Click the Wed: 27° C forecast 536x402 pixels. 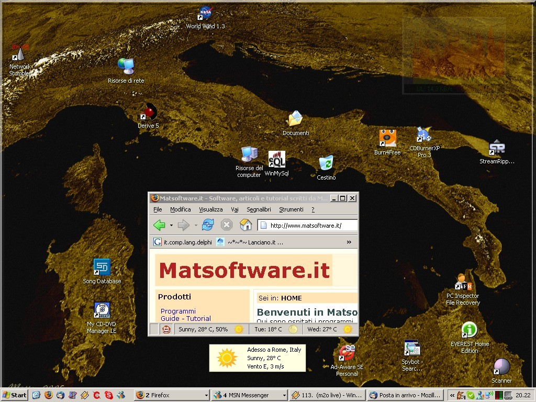point(330,329)
